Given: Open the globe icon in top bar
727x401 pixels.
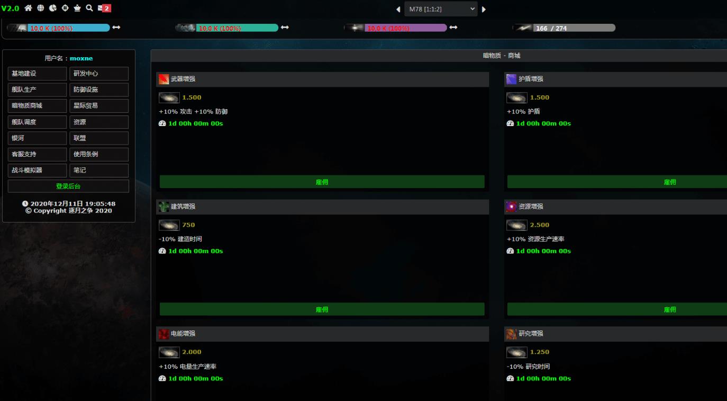Looking at the screenshot, I should pyautogui.click(x=41, y=8).
